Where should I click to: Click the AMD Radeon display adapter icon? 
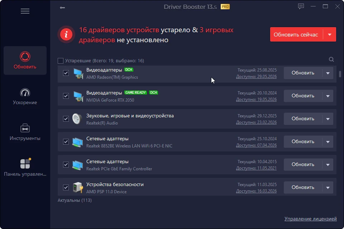(78, 73)
